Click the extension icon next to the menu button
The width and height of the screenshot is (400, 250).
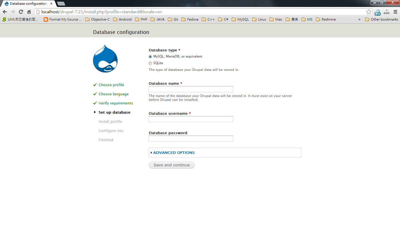coord(386,12)
